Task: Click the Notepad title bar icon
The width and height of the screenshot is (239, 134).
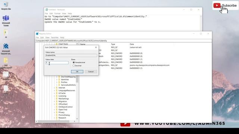Action: (x=46, y=10)
